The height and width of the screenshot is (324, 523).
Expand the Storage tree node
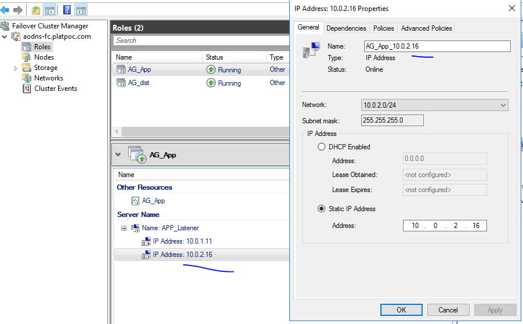click(15, 69)
